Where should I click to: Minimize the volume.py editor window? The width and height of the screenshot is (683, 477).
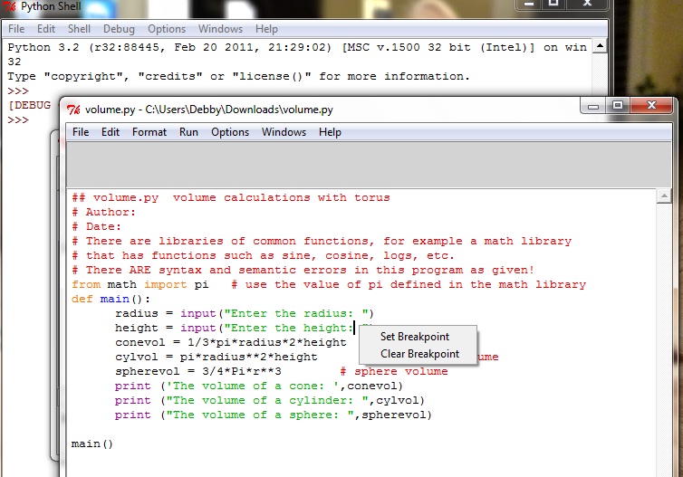(592, 106)
